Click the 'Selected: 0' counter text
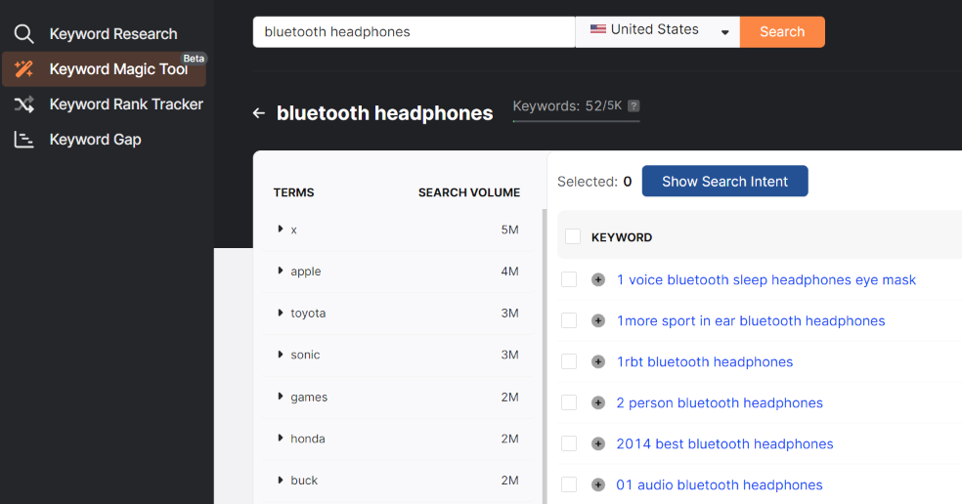Viewport: 962px width, 504px height. (593, 182)
